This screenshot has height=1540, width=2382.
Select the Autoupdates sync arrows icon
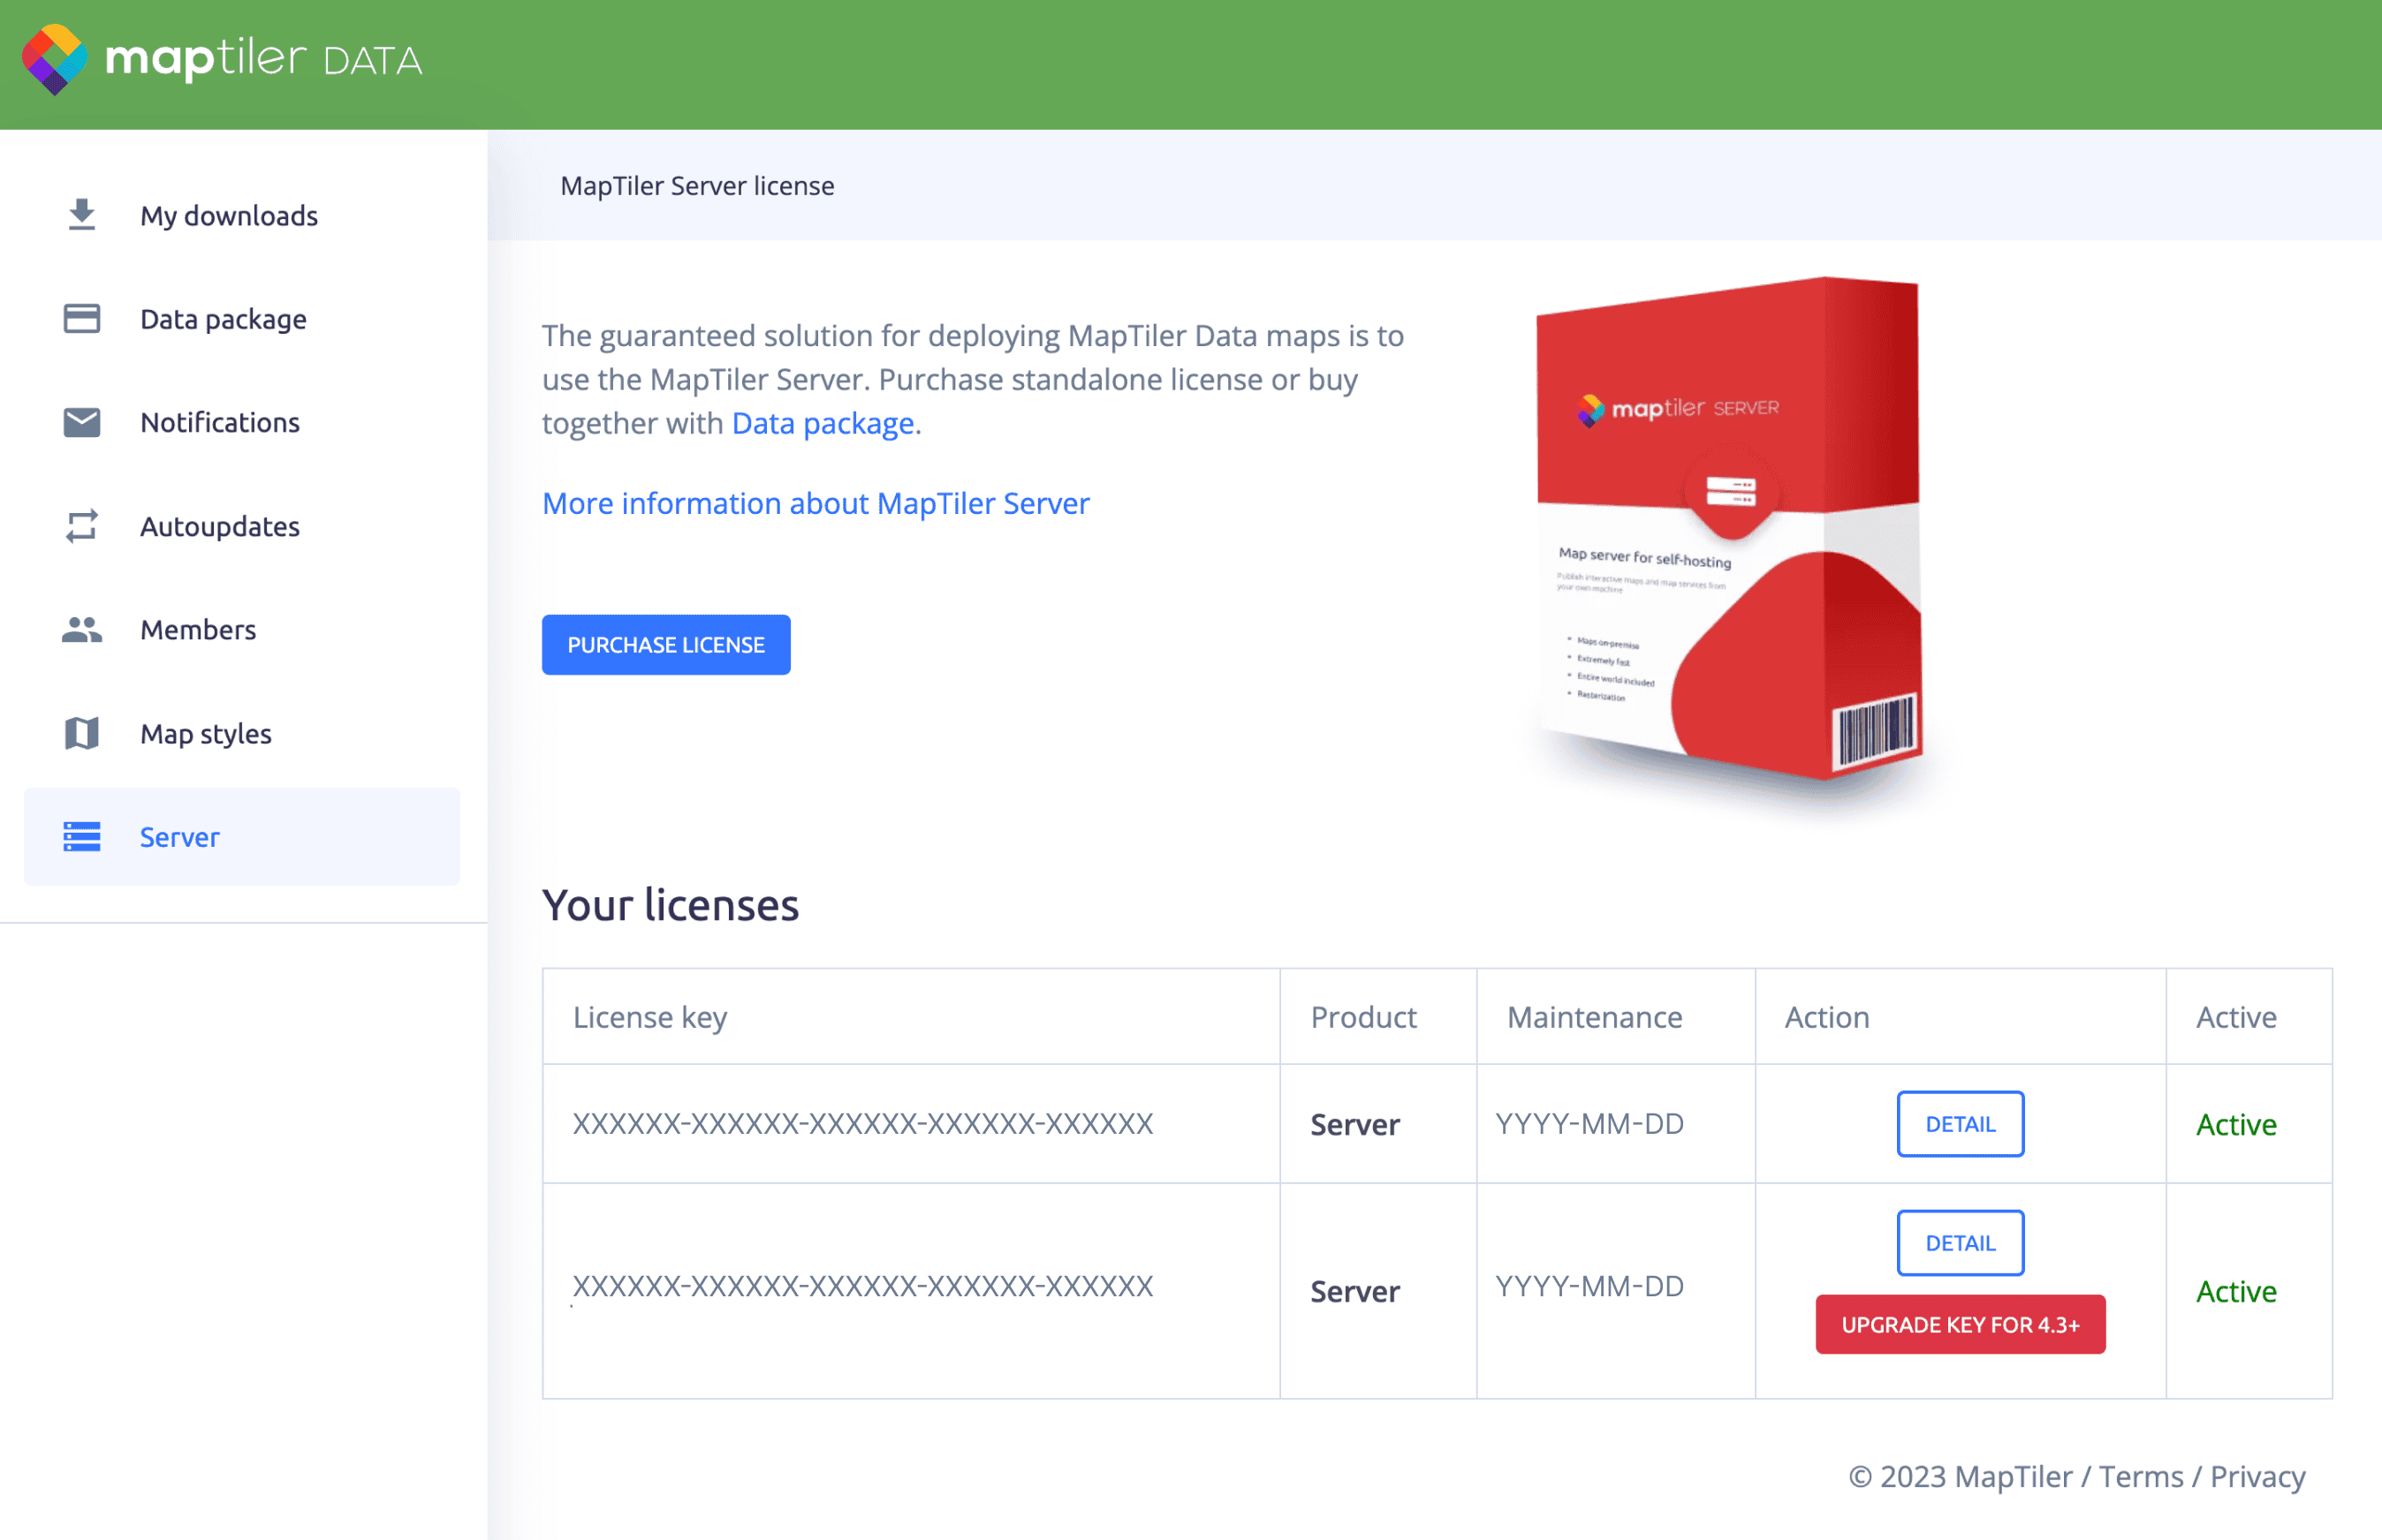tap(82, 525)
